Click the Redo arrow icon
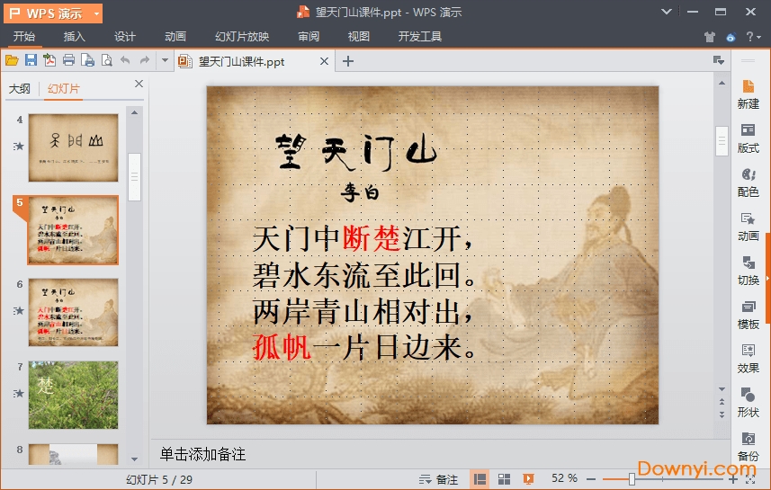Image resolution: width=771 pixels, height=490 pixels. click(145, 60)
